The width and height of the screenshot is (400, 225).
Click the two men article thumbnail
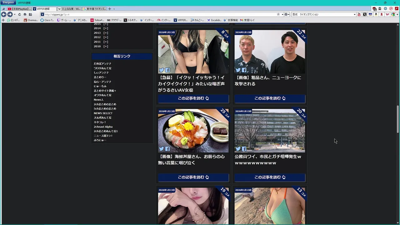coord(270,52)
